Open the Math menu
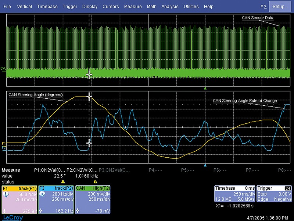 [151, 7]
